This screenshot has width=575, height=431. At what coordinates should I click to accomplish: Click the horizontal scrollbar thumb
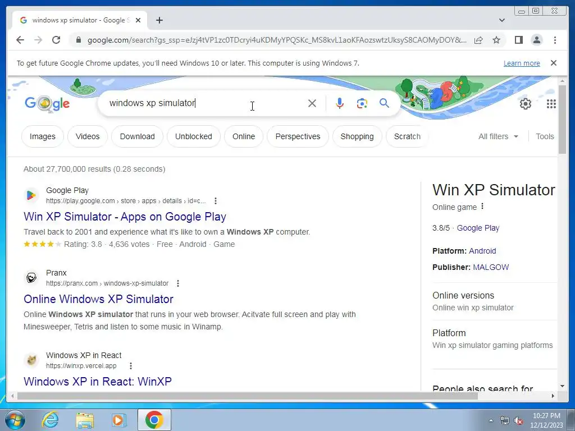248,396
